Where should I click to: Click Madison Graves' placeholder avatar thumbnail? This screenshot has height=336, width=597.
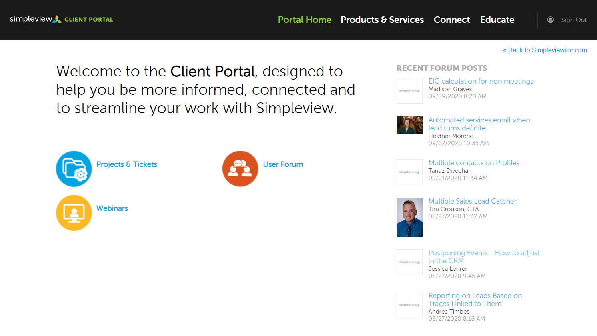point(409,90)
